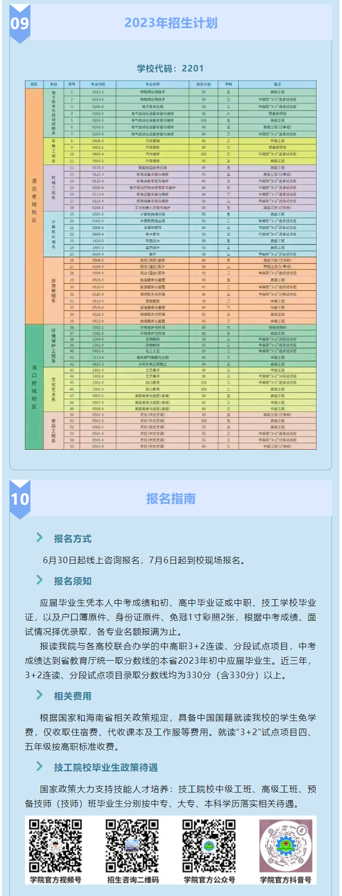Click the 相关费用 subsection title
This screenshot has width=342, height=896.
(x=73, y=696)
